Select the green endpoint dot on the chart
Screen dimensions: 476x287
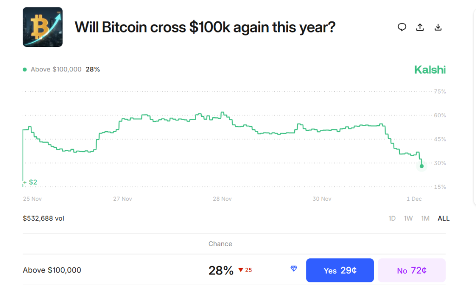point(421,166)
